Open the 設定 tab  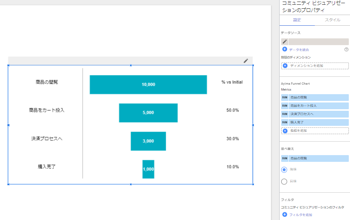pos(297,20)
